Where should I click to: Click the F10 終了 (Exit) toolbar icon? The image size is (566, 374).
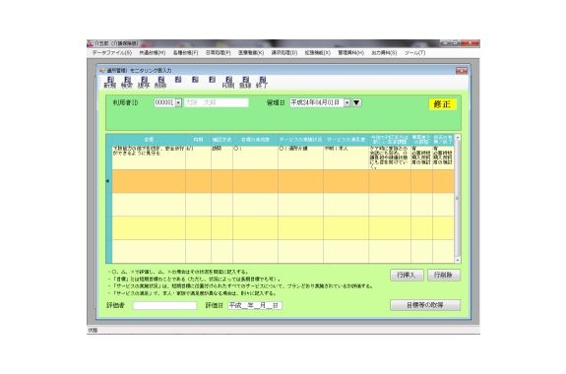[x=262, y=83]
